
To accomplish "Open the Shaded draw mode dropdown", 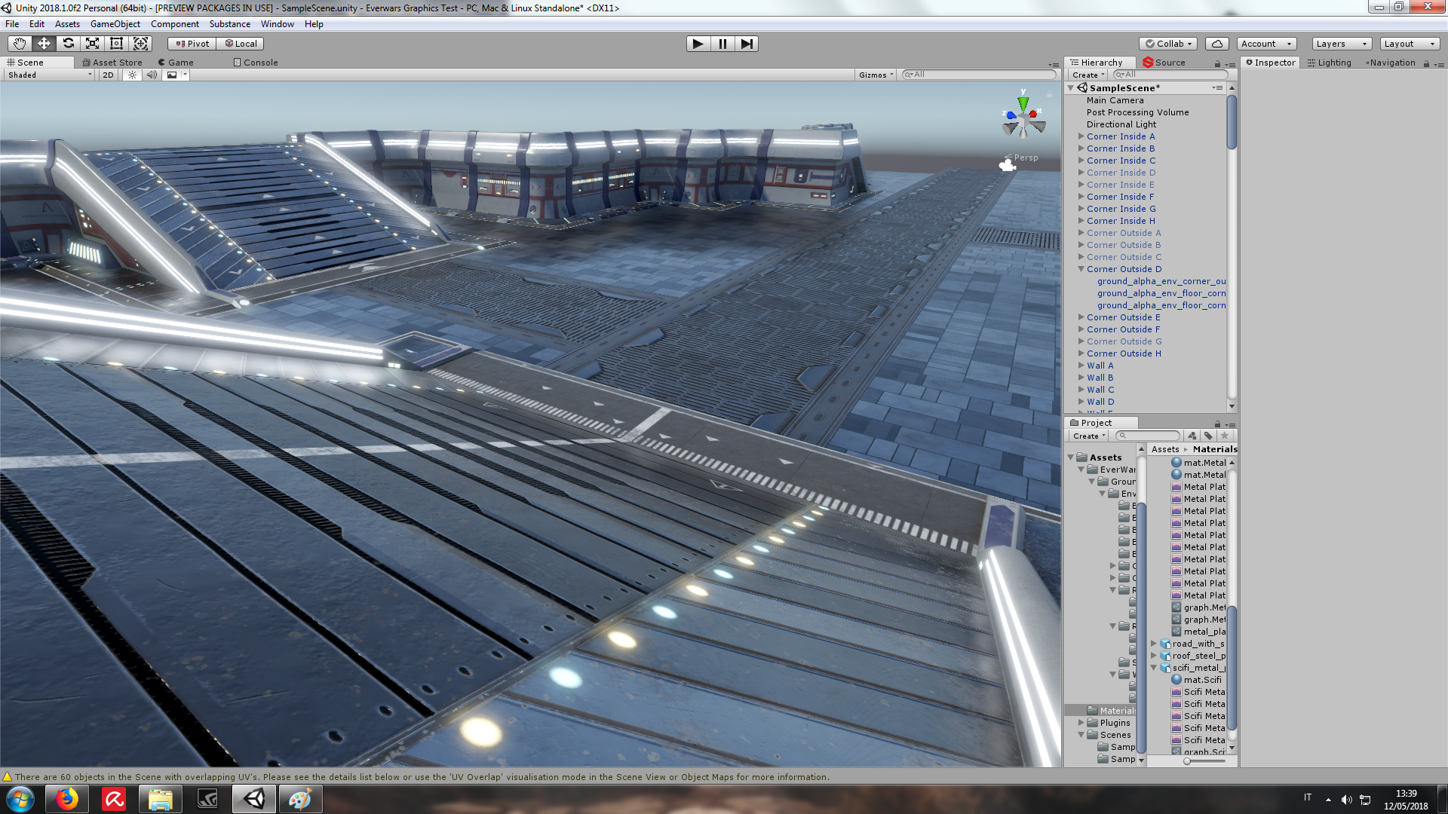I will [50, 75].
